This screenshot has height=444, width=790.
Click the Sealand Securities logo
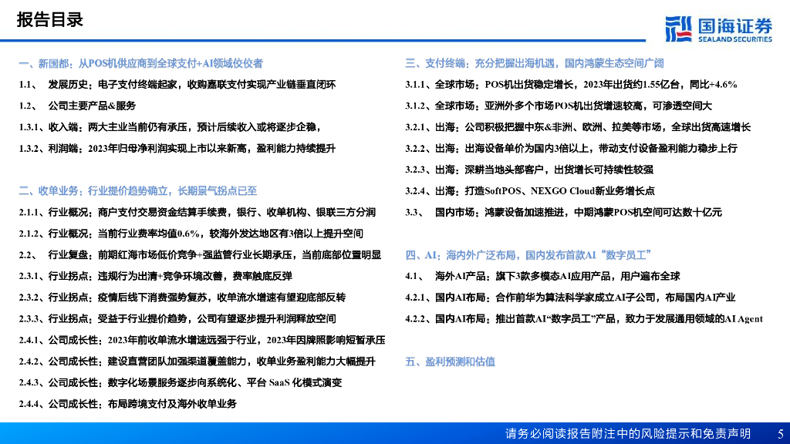(x=718, y=29)
